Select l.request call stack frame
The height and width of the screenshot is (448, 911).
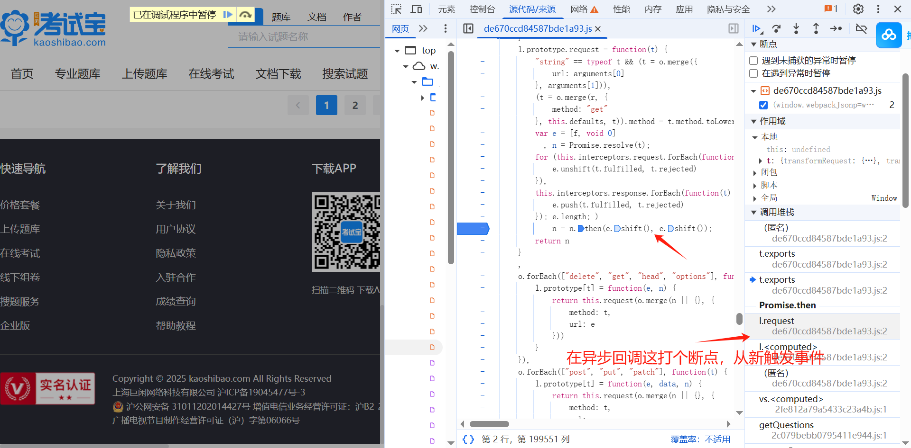tap(822, 326)
